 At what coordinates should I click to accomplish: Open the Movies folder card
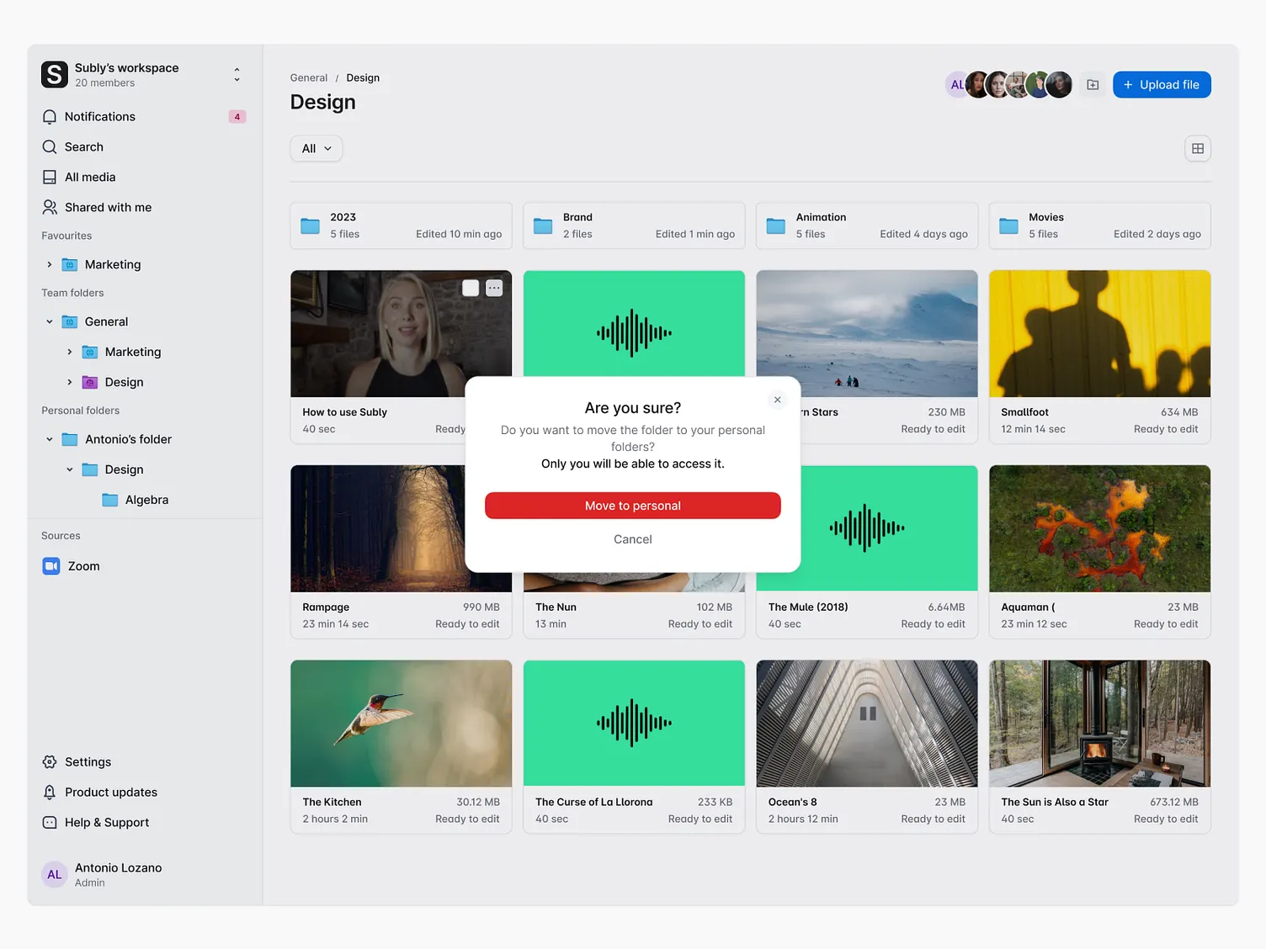click(x=1100, y=225)
